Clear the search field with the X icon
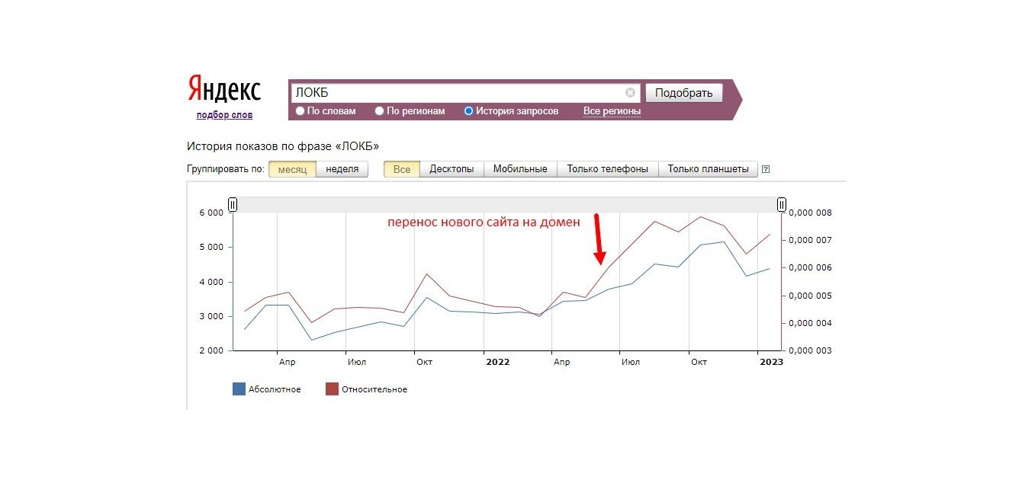Image resolution: width=1022 pixels, height=483 pixels. point(630,93)
